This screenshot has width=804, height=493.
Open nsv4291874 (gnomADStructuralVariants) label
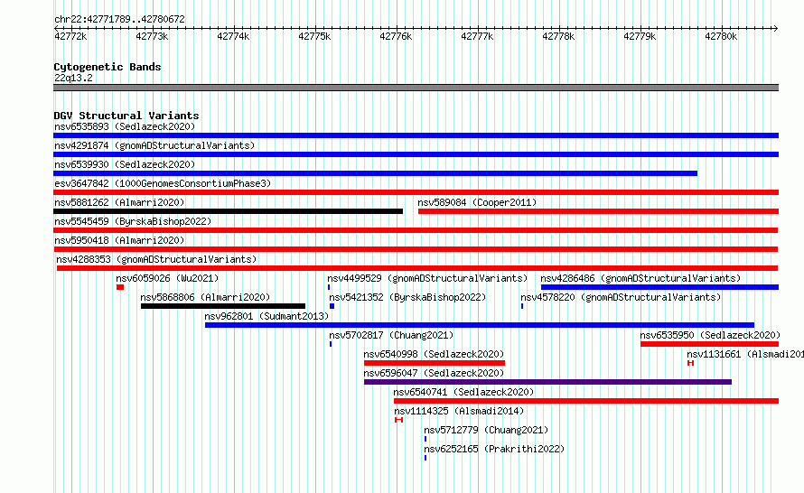point(154,145)
